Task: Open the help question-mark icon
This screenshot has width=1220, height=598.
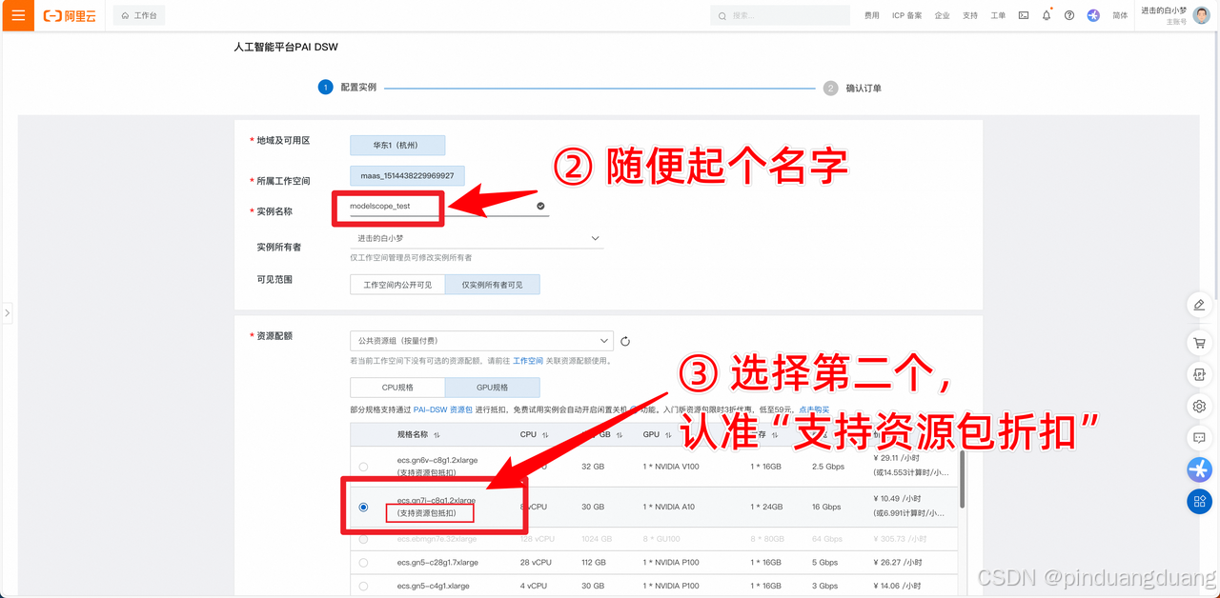Action: pos(1069,15)
